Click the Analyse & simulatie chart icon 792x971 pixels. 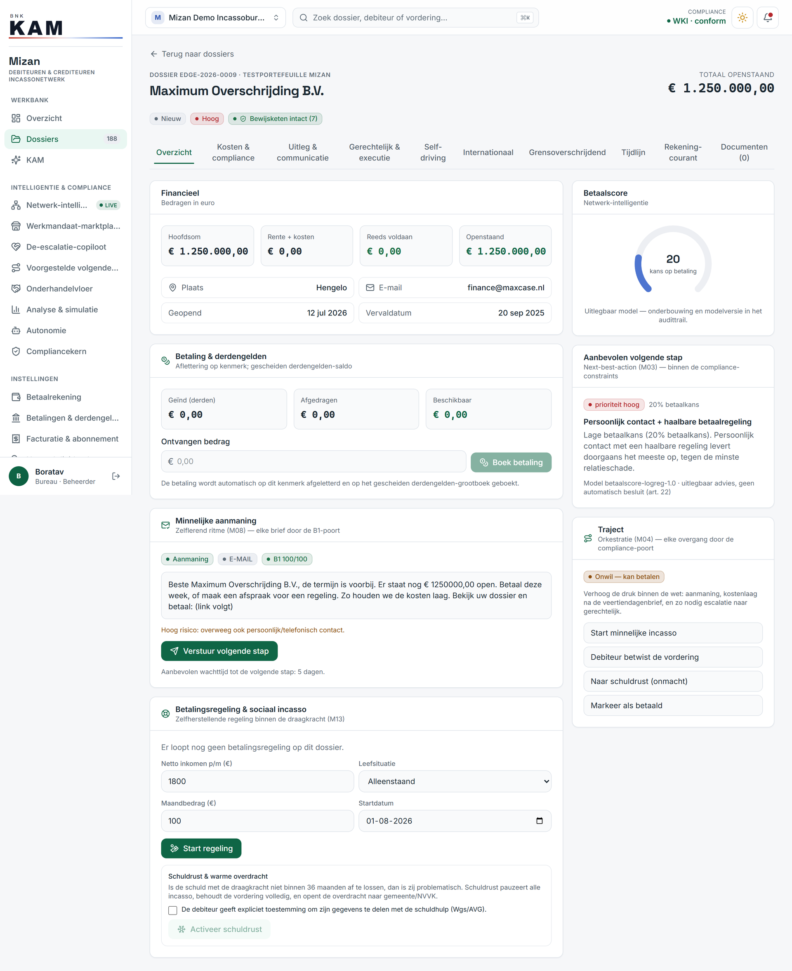pyautogui.click(x=16, y=310)
